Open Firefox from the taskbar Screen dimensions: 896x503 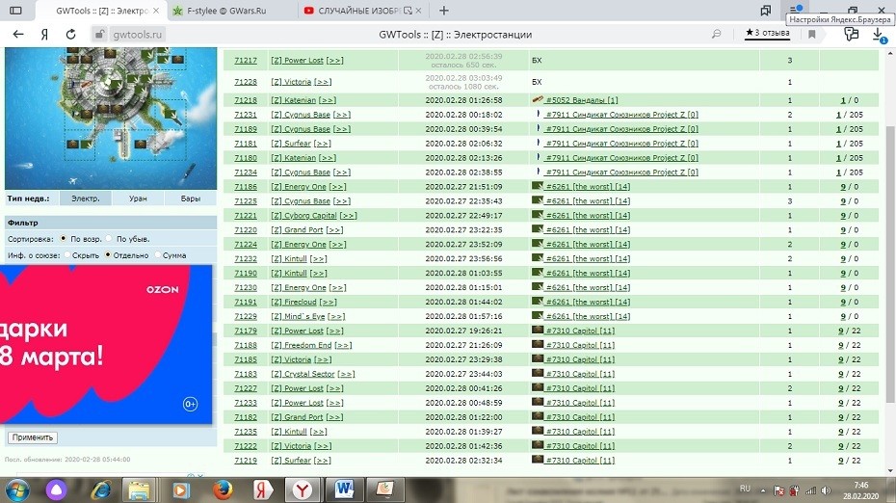[223, 490]
